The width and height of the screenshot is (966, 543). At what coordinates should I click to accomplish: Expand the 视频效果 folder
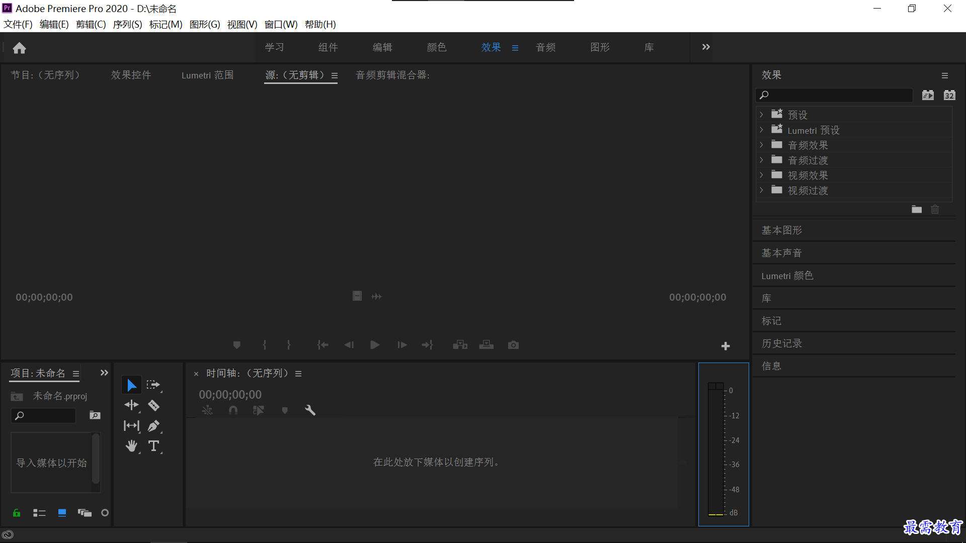point(761,175)
